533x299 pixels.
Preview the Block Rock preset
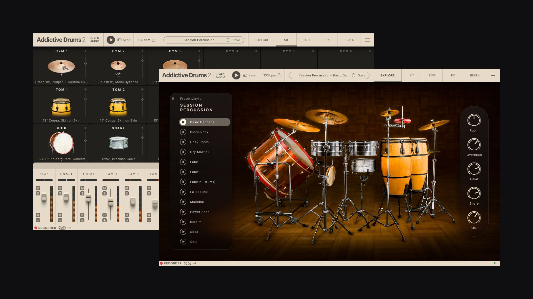tap(183, 132)
